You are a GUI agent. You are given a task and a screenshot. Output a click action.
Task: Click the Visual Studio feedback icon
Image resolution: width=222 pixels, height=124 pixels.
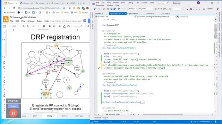point(217,9)
